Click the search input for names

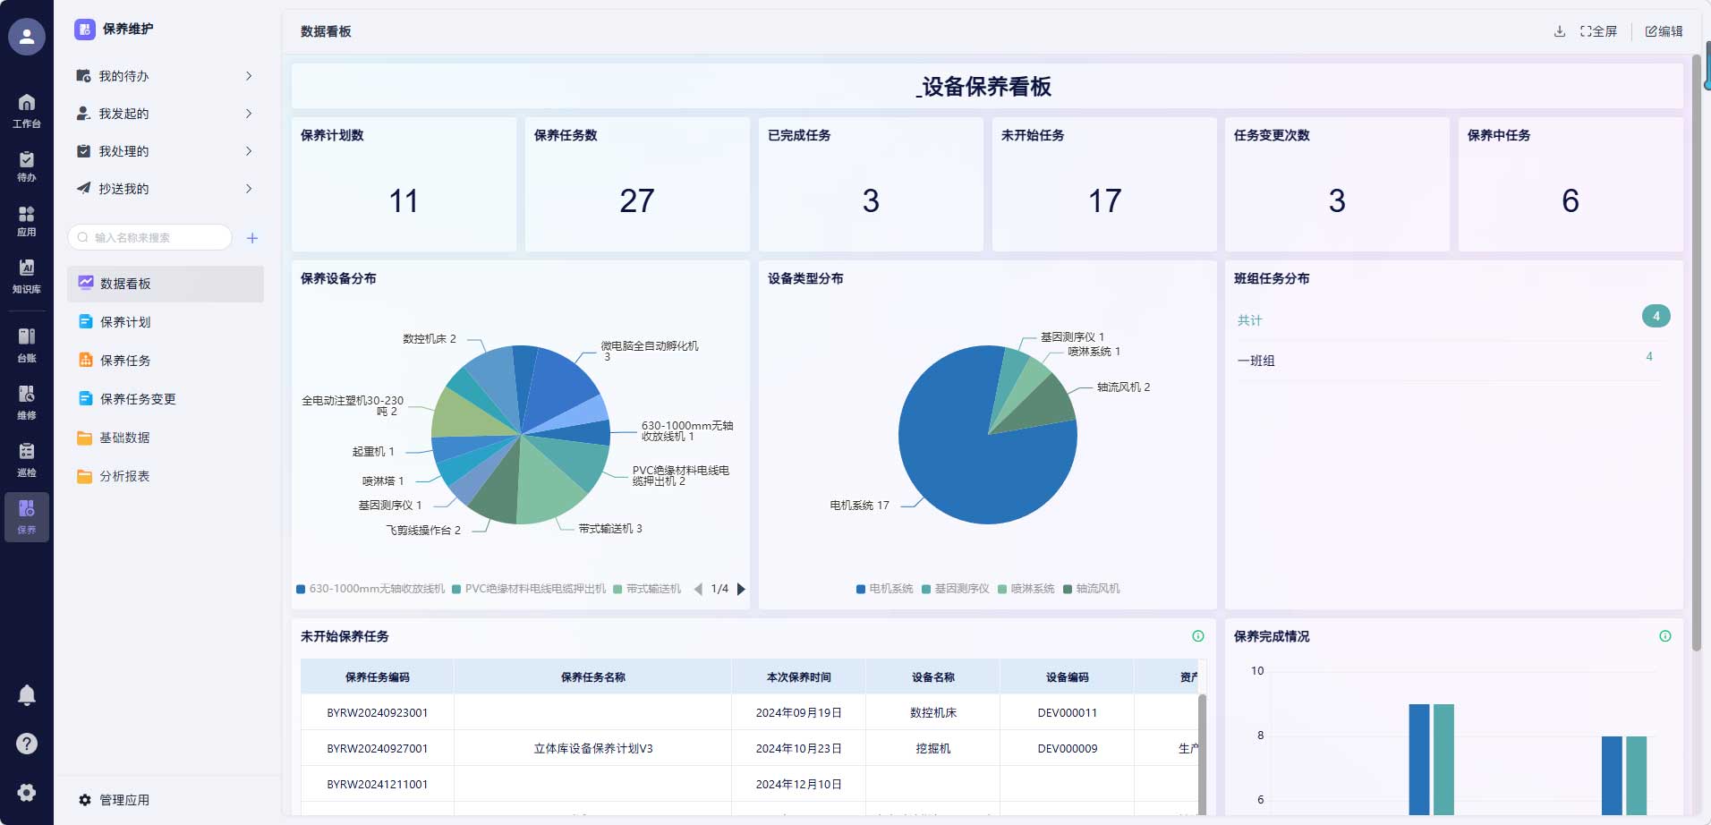pos(150,238)
